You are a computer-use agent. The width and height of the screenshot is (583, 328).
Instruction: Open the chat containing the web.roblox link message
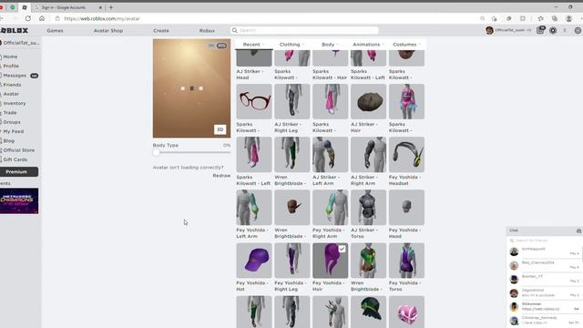(x=545, y=307)
